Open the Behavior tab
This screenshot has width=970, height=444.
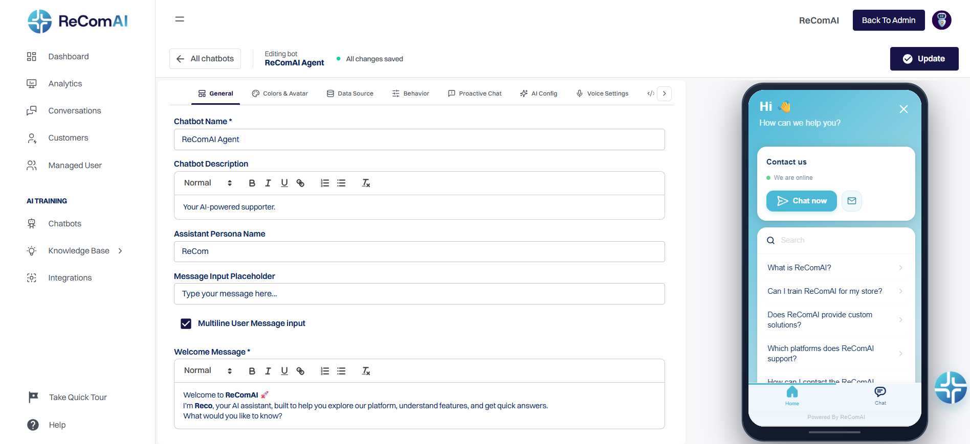(411, 94)
